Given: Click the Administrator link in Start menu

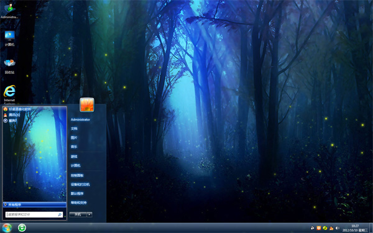Looking at the screenshot, I should pyautogui.click(x=80, y=119).
